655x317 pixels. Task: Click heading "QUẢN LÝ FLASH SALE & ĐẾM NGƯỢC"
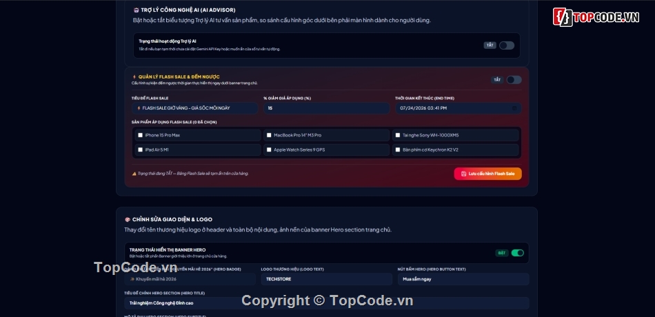point(179,77)
